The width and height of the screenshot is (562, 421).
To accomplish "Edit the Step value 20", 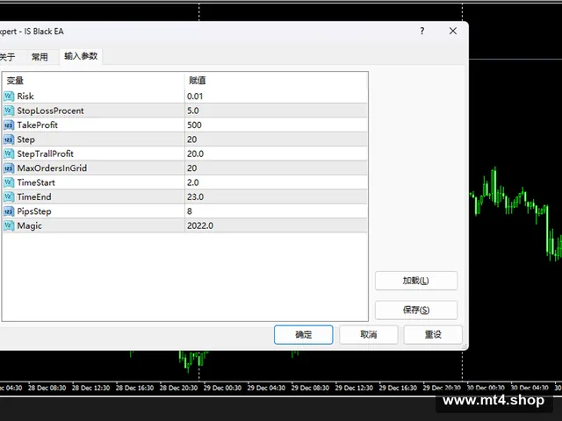I will [x=277, y=139].
